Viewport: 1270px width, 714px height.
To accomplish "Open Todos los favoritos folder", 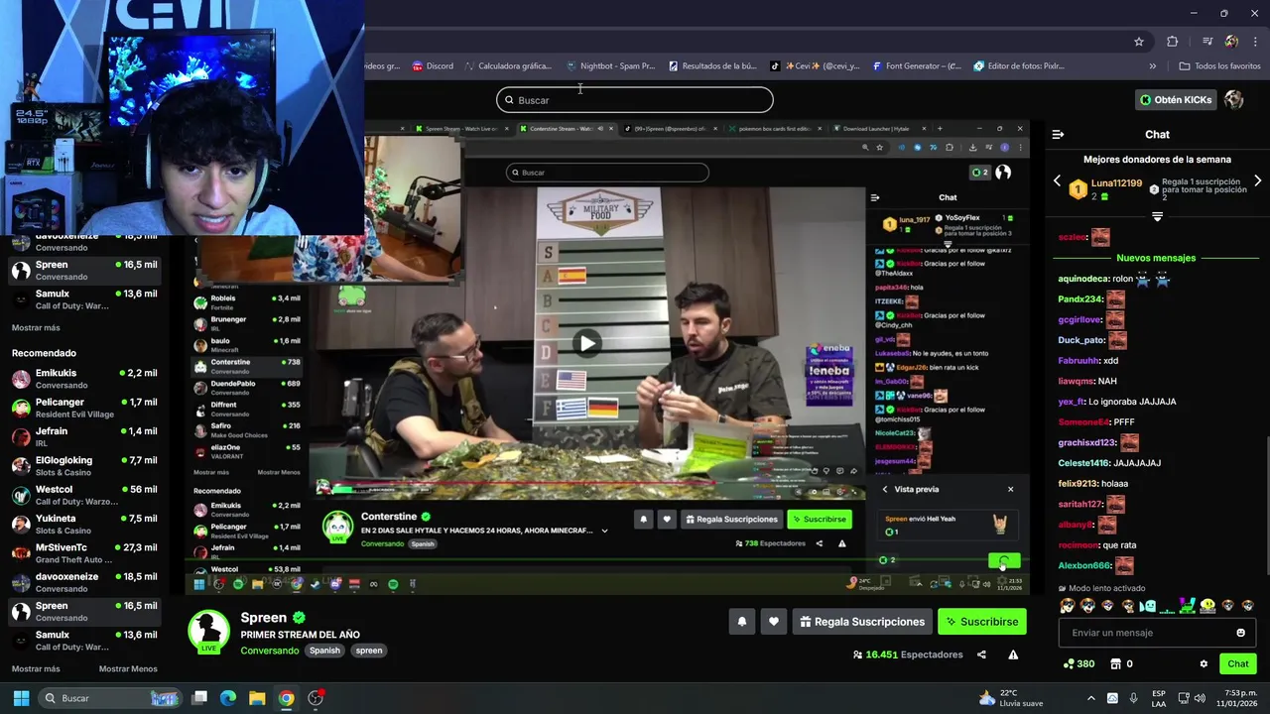I will pos(1219,66).
